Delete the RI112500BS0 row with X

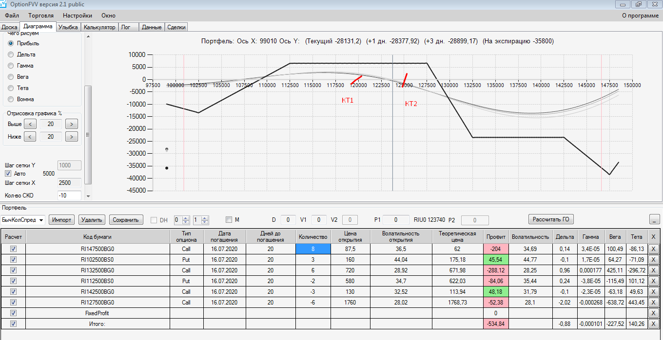click(654, 281)
